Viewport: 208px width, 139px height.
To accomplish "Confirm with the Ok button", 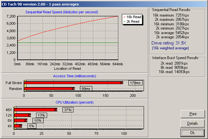I will pos(192,133).
